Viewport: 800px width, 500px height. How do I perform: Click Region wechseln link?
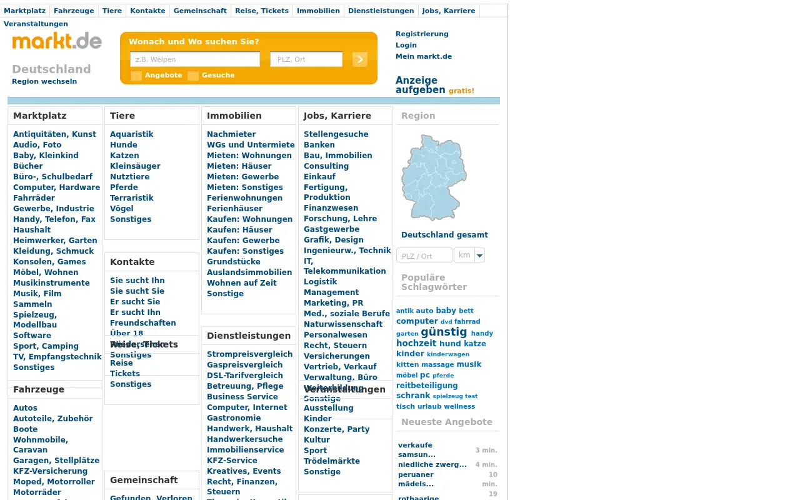point(44,81)
